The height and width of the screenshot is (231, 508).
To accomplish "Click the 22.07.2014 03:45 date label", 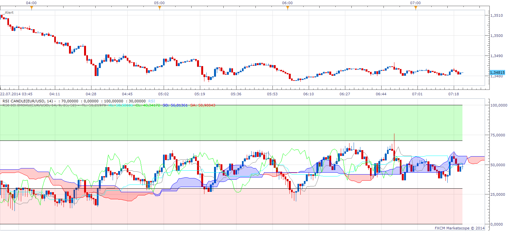I will tap(16, 94).
